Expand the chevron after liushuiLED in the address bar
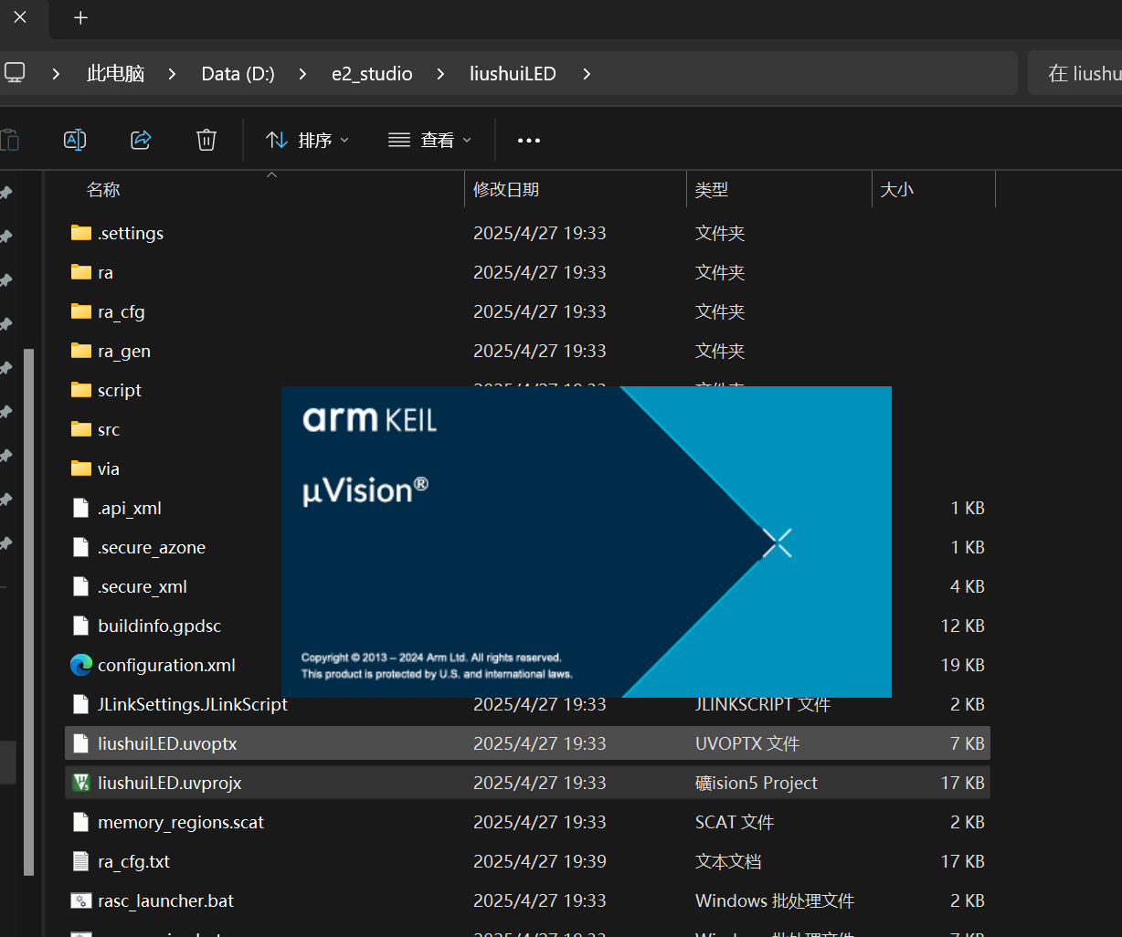1122x937 pixels. click(587, 74)
